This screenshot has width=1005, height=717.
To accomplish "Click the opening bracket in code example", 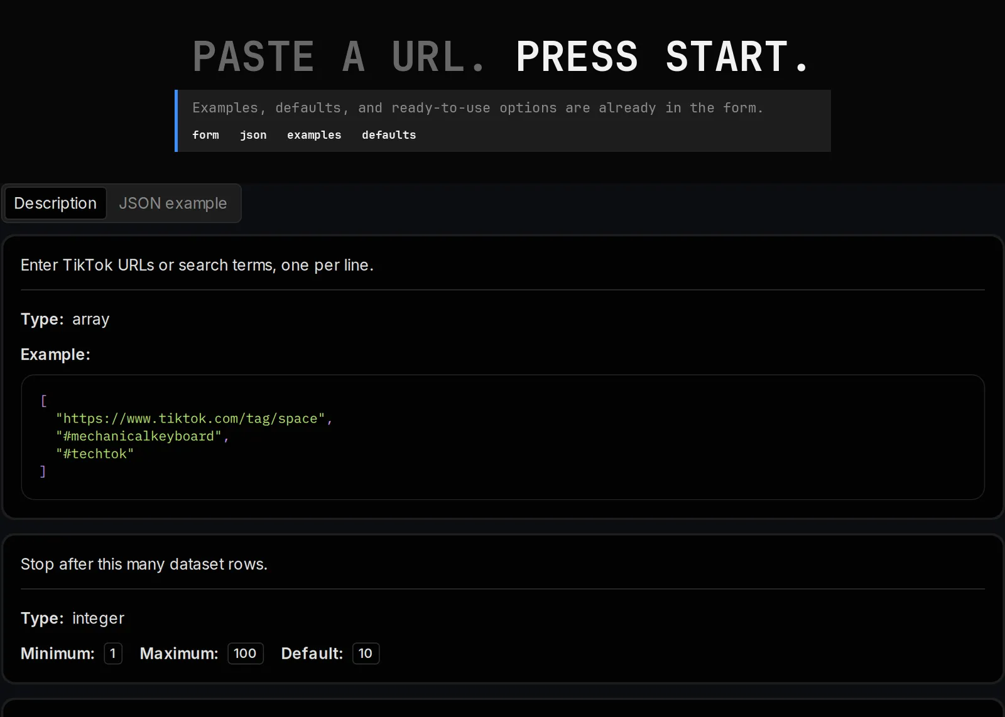I will click(43, 401).
